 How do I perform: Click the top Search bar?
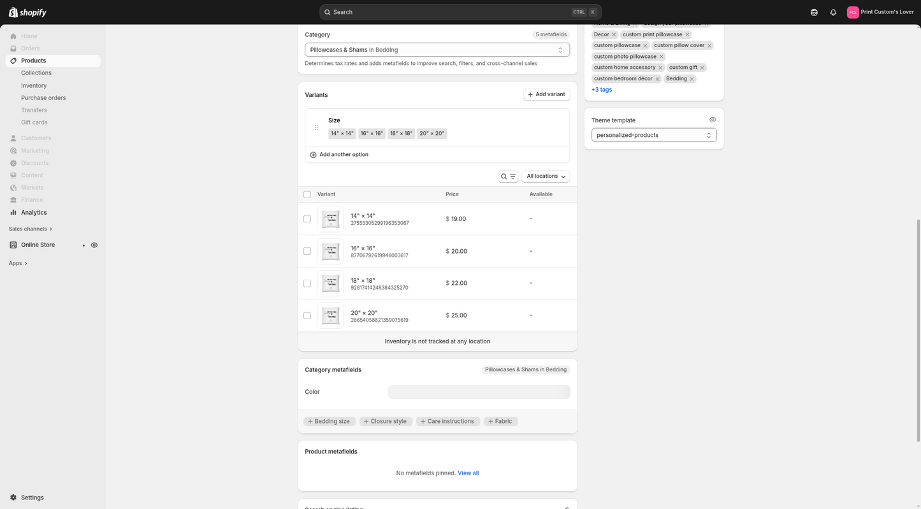[x=460, y=12]
